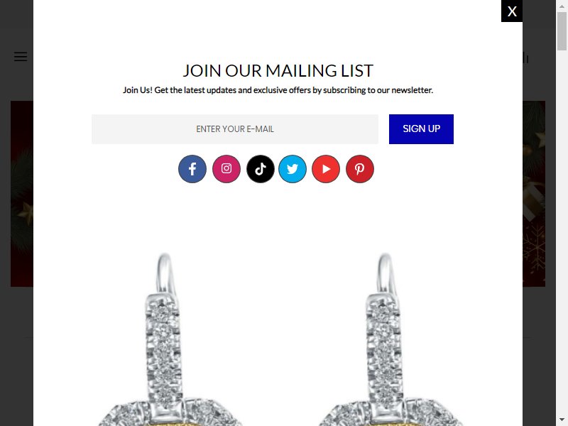This screenshot has width=568, height=426.
Task: Click the dimmed banner left of popup
Action: point(22,194)
